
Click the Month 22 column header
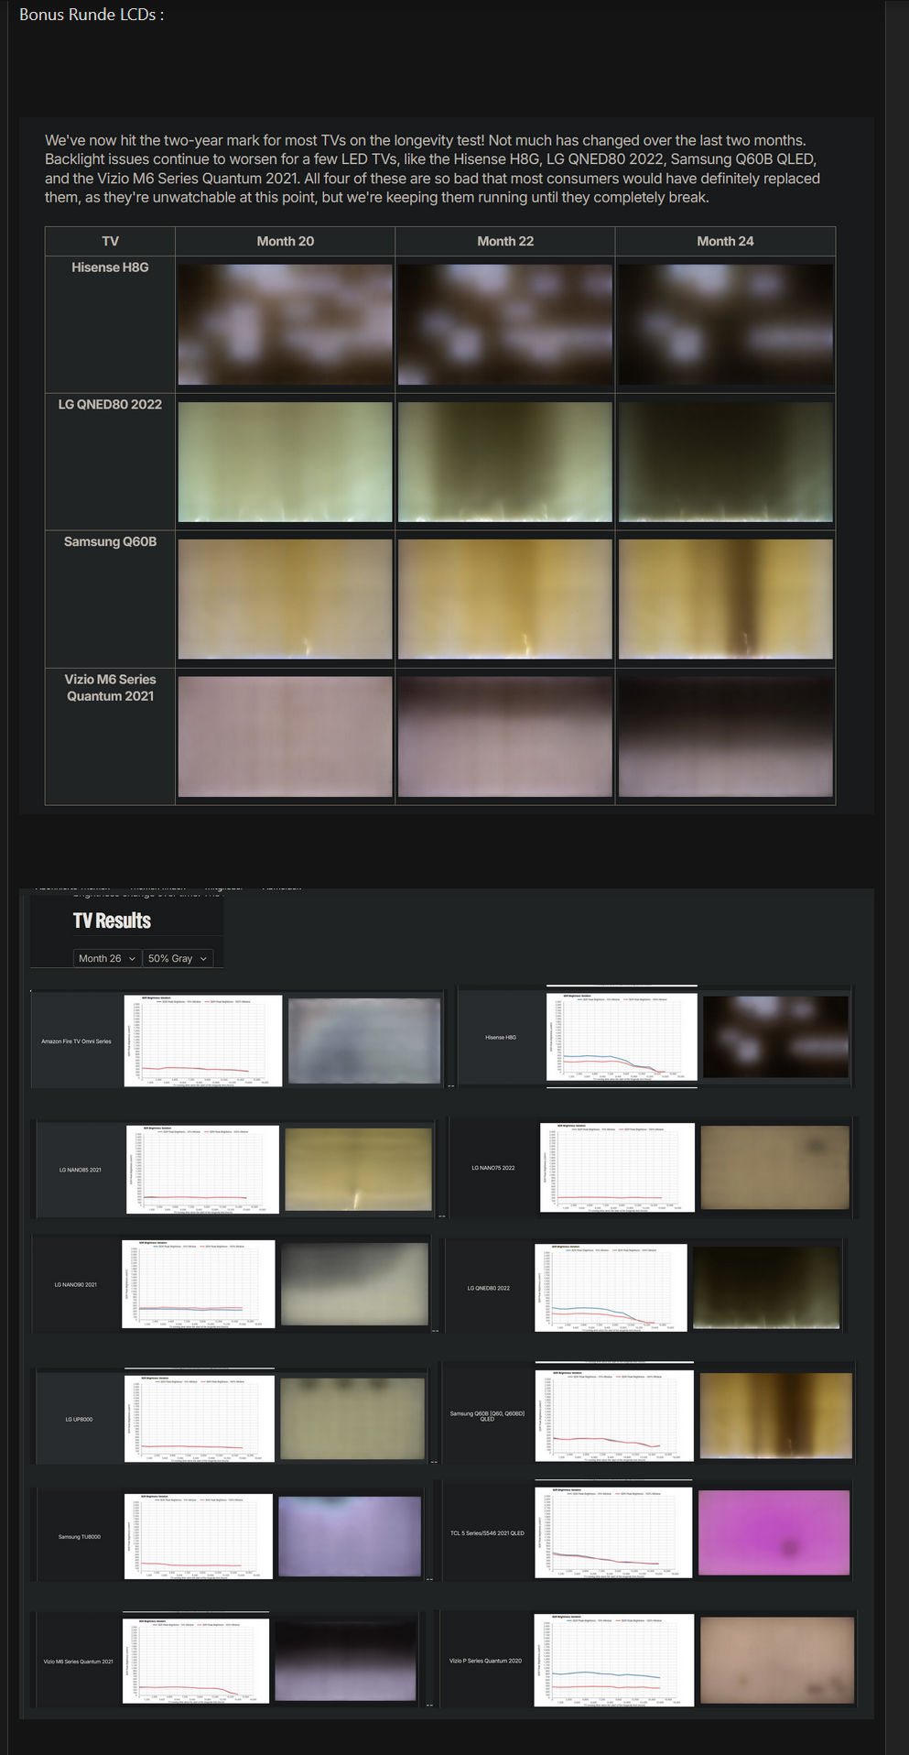pyautogui.click(x=505, y=241)
